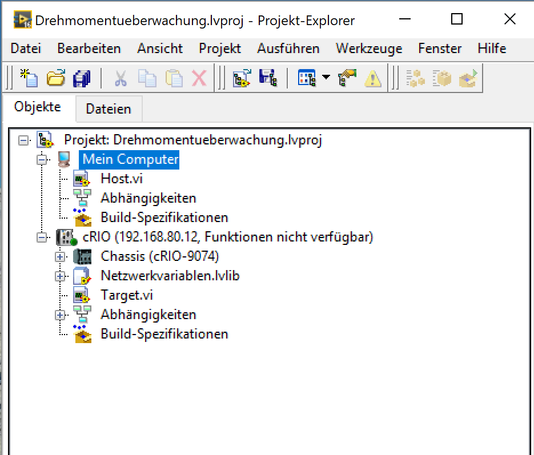Open the Ausführen menu
This screenshot has height=455, width=534.
point(288,49)
